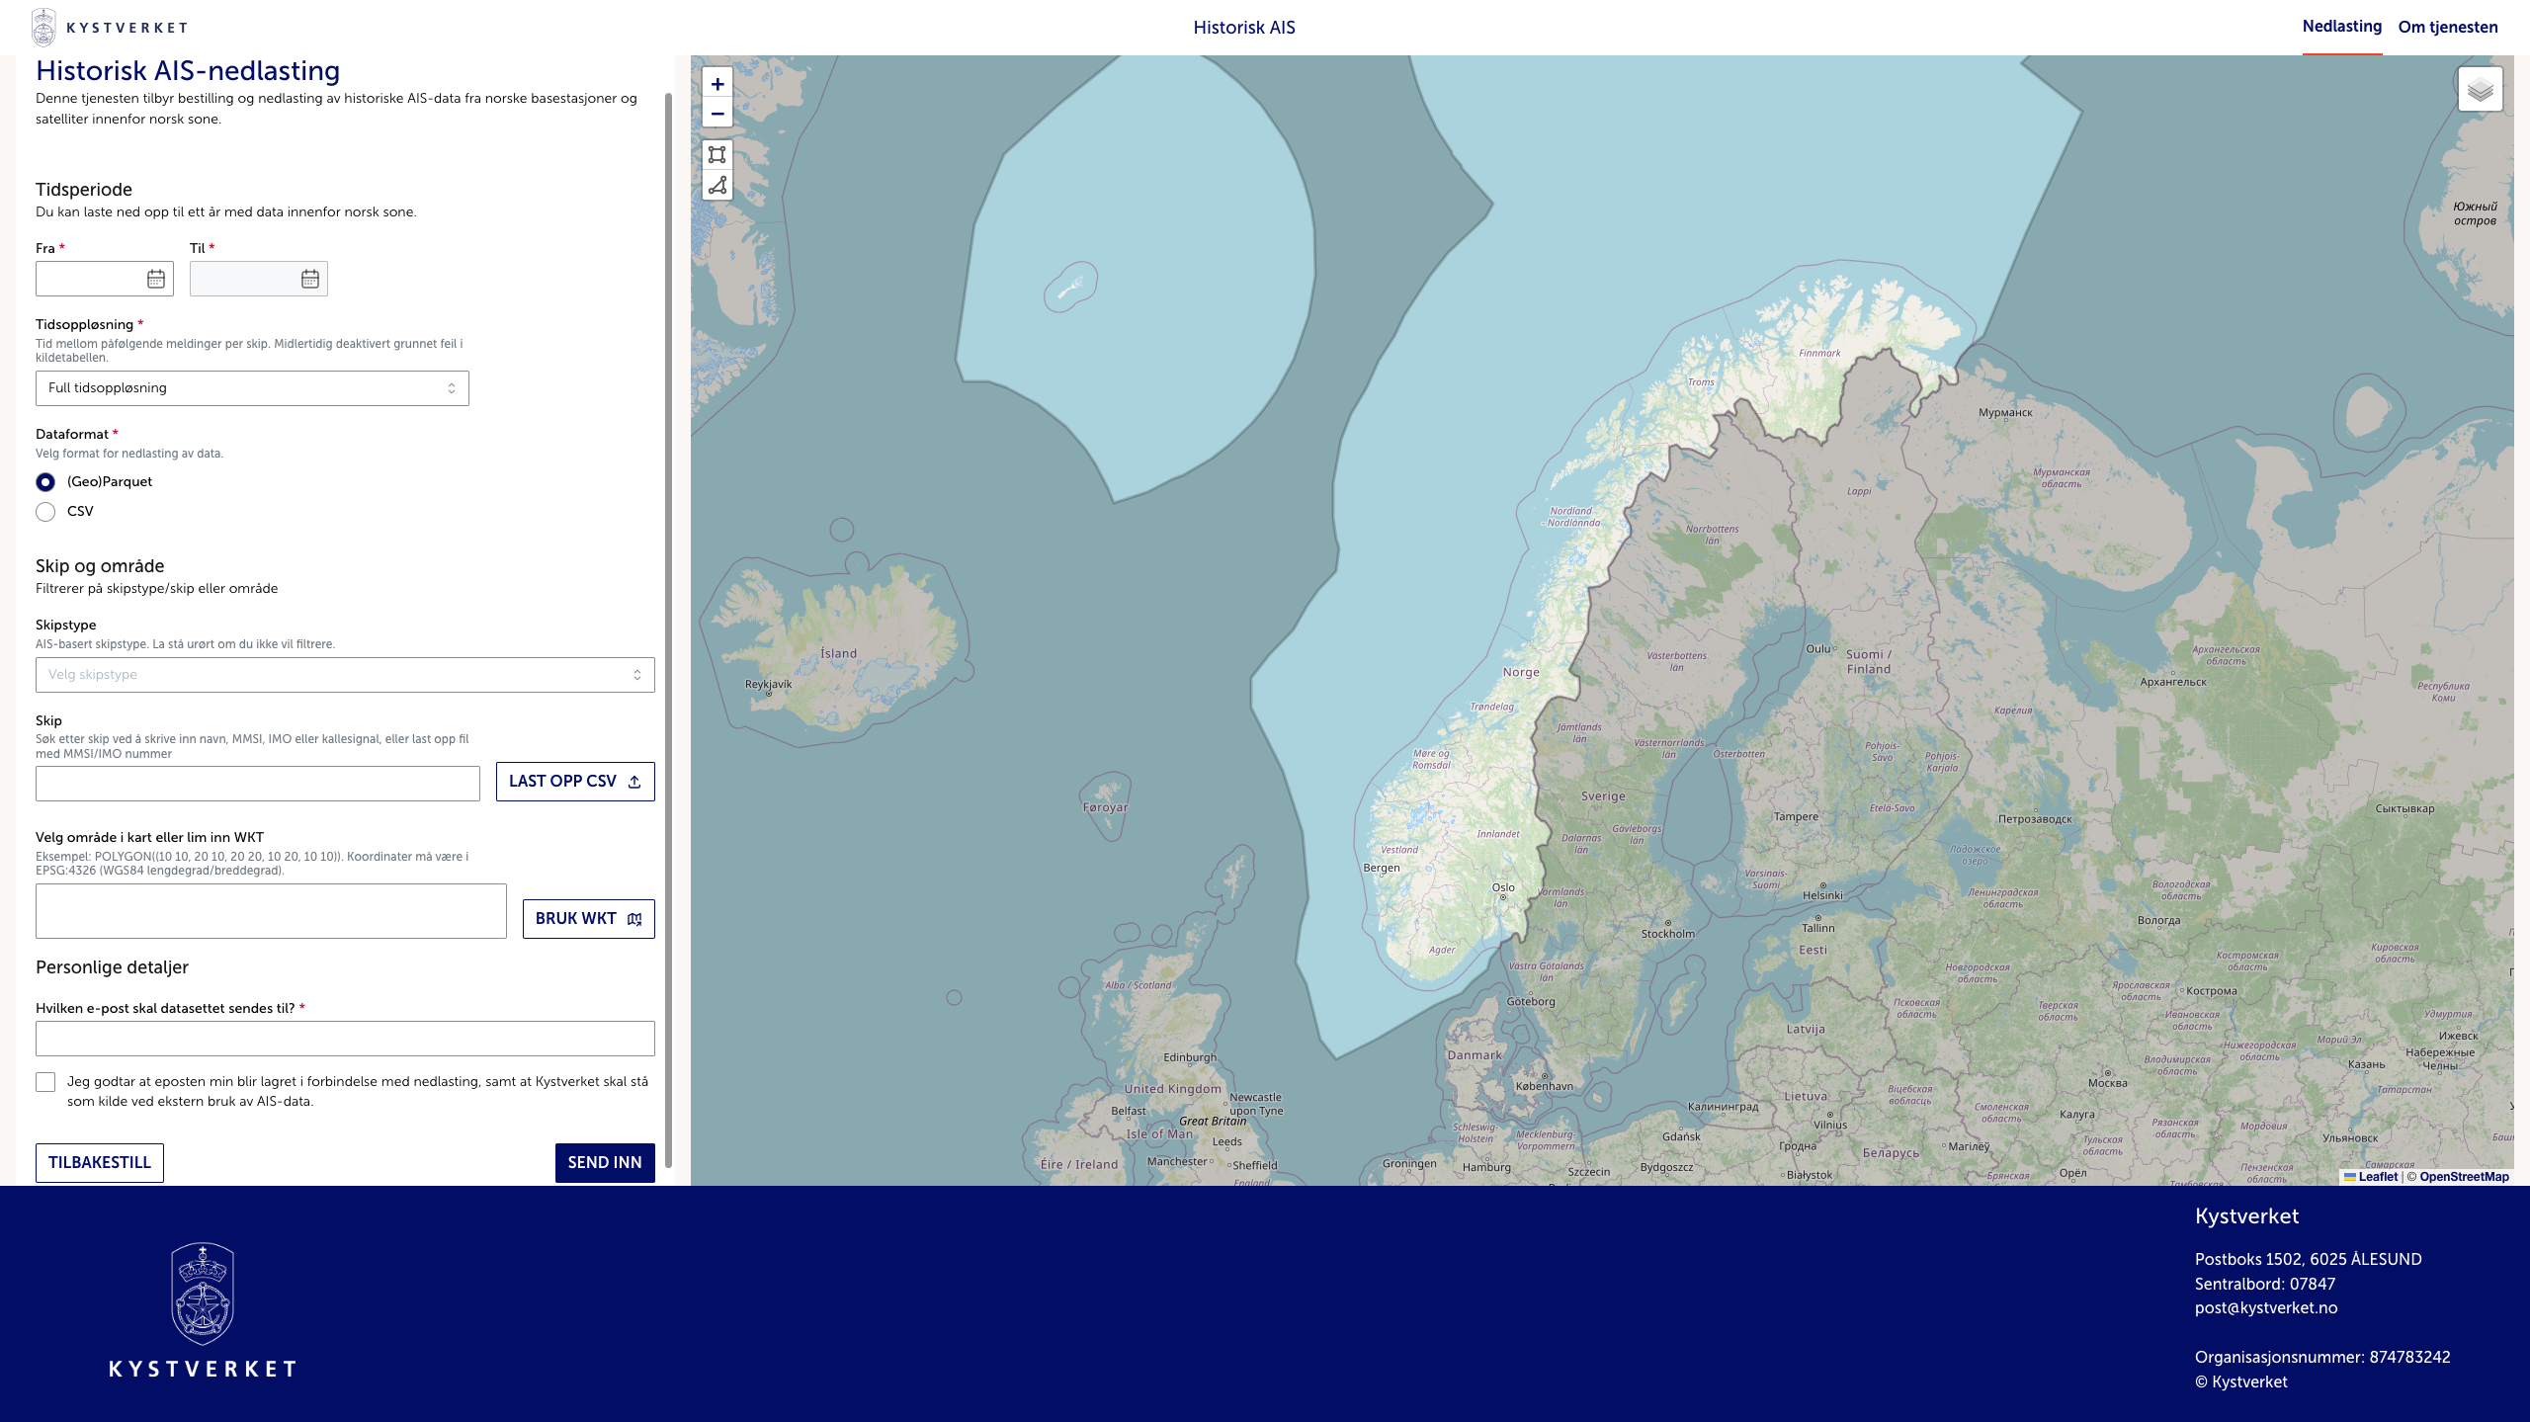The image size is (2530, 1422).
Task: Open the Om tjenesten tab
Action: [x=2447, y=27]
